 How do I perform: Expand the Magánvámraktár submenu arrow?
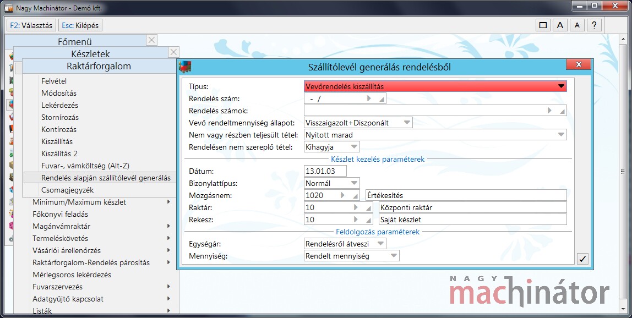coord(168,226)
